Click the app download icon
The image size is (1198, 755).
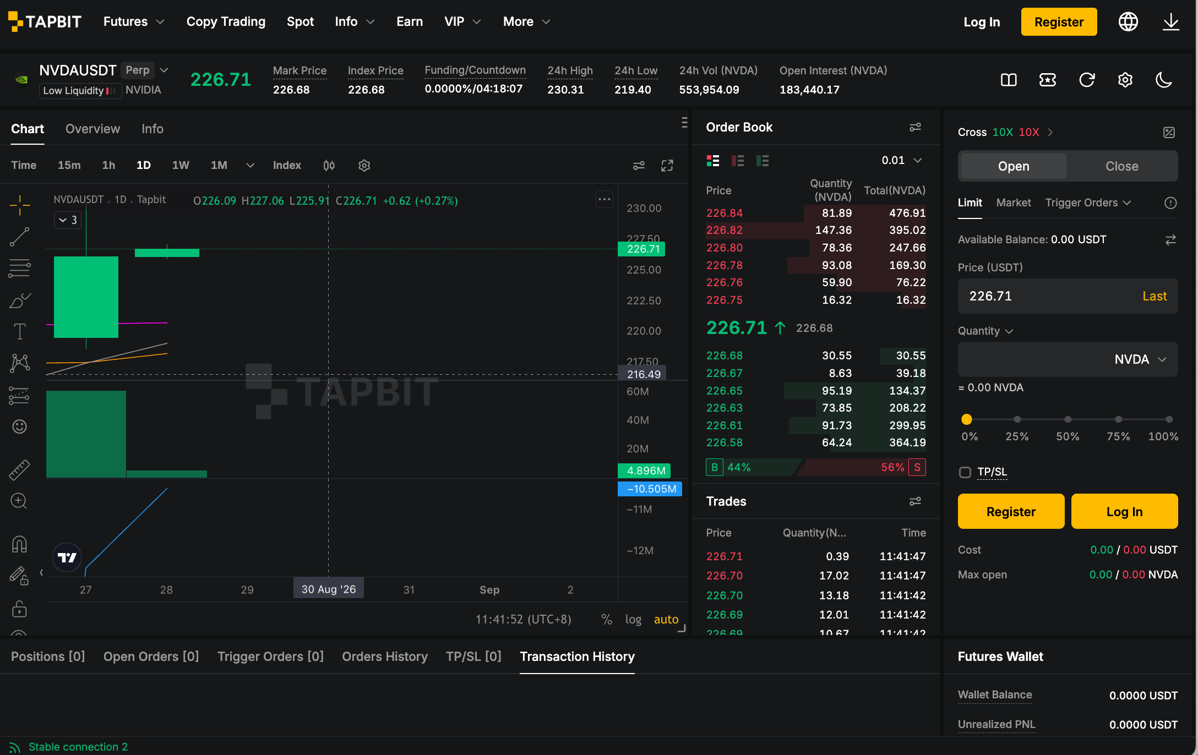[1171, 21]
